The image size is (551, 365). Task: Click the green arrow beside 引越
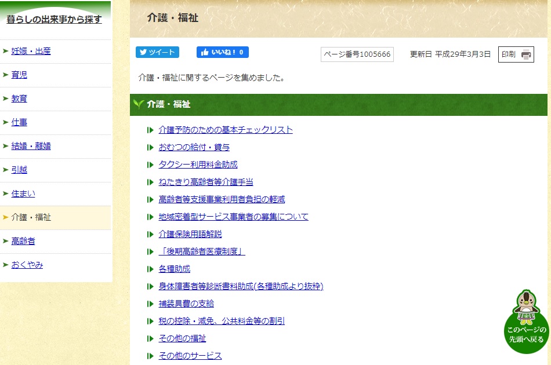pos(6,170)
